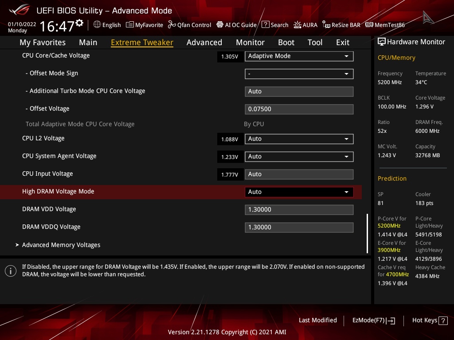Select the Exit tab
This screenshot has height=340, width=454.
pos(343,42)
